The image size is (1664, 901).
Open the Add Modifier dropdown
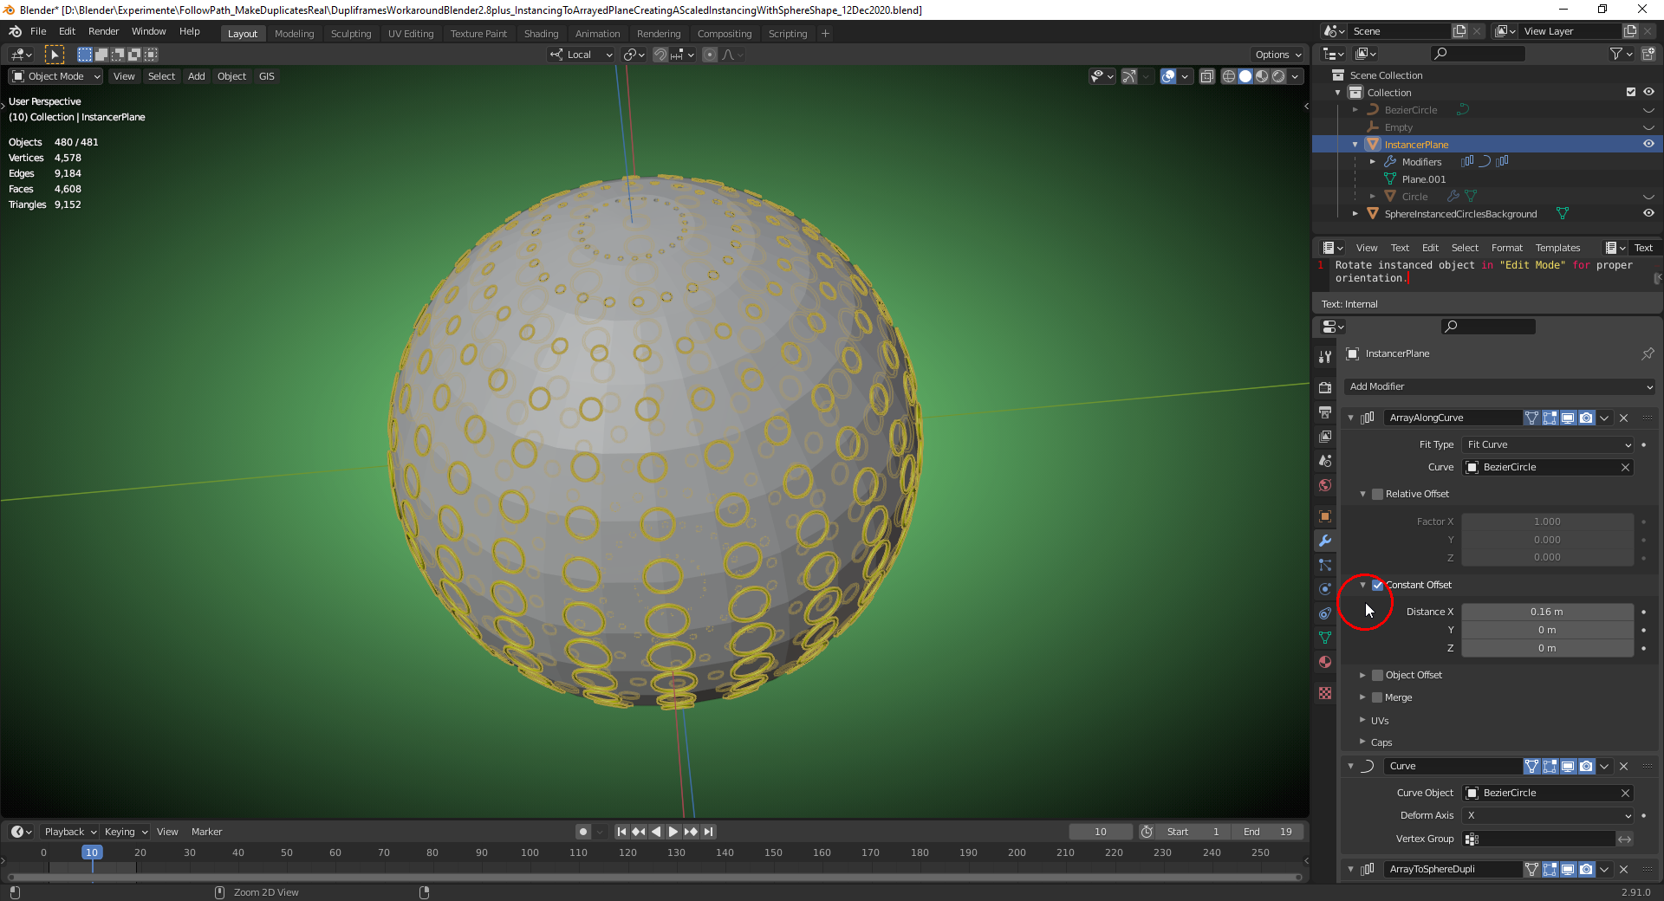[x=1500, y=386]
